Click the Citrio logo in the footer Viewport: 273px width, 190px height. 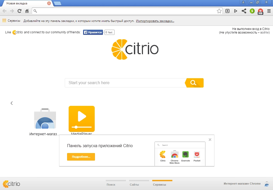click(12, 184)
